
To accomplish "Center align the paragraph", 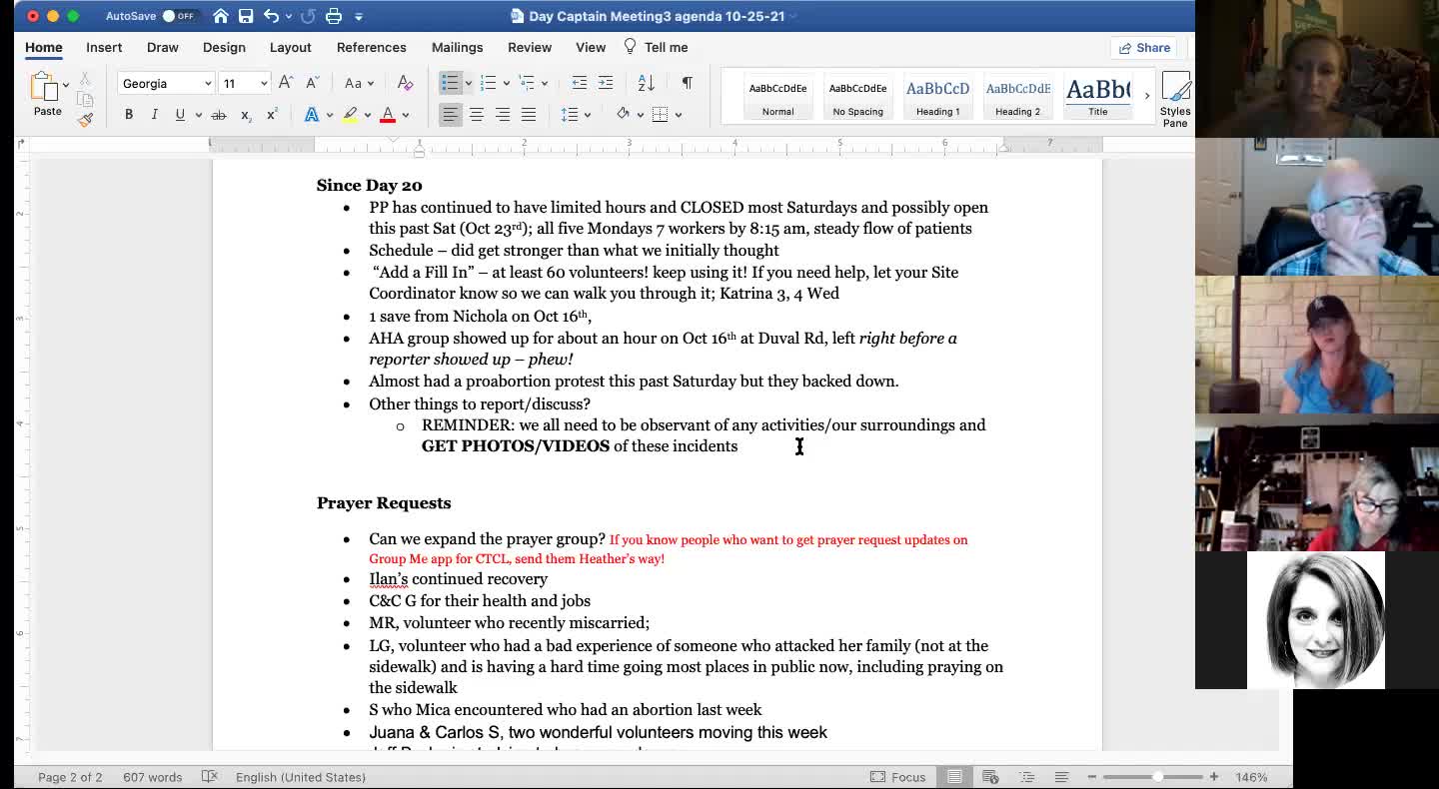I will click(477, 115).
